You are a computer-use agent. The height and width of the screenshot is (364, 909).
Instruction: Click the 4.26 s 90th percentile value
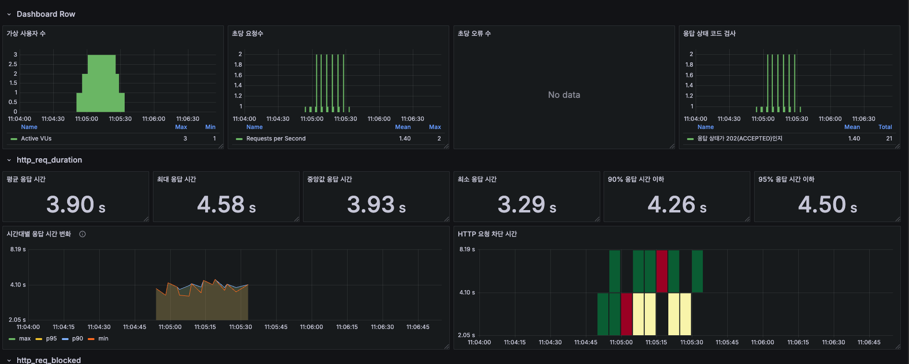pyautogui.click(x=677, y=205)
